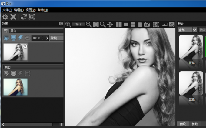Viewport: 206px width, 128px height.
Task: Open the 编辑(E) menu
Action: 19,10
